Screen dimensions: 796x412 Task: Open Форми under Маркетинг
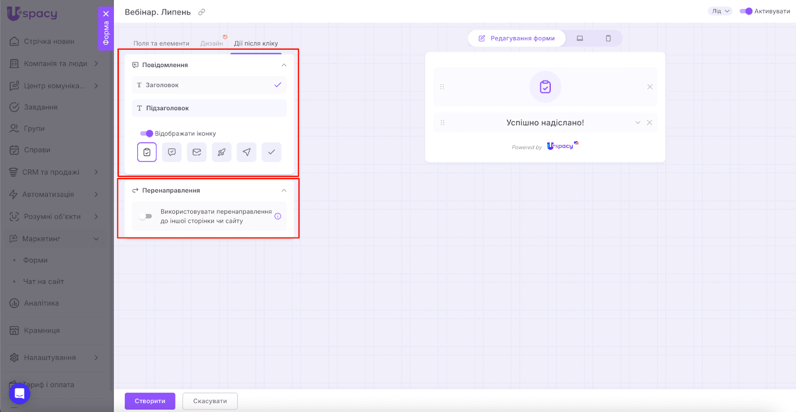(35, 260)
